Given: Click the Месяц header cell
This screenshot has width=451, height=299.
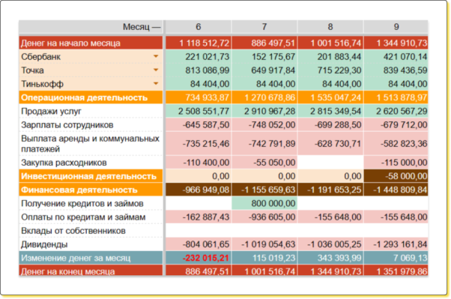Looking at the screenshot, I should tap(91, 27).
